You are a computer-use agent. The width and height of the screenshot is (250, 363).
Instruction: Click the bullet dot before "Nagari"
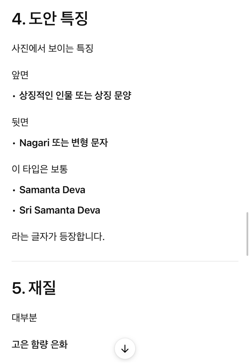pos(14,143)
